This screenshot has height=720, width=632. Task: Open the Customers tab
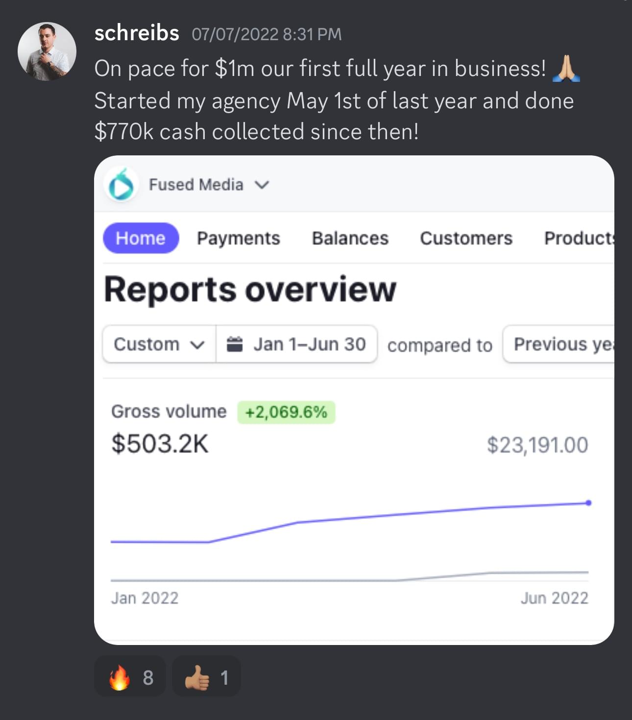tap(466, 238)
